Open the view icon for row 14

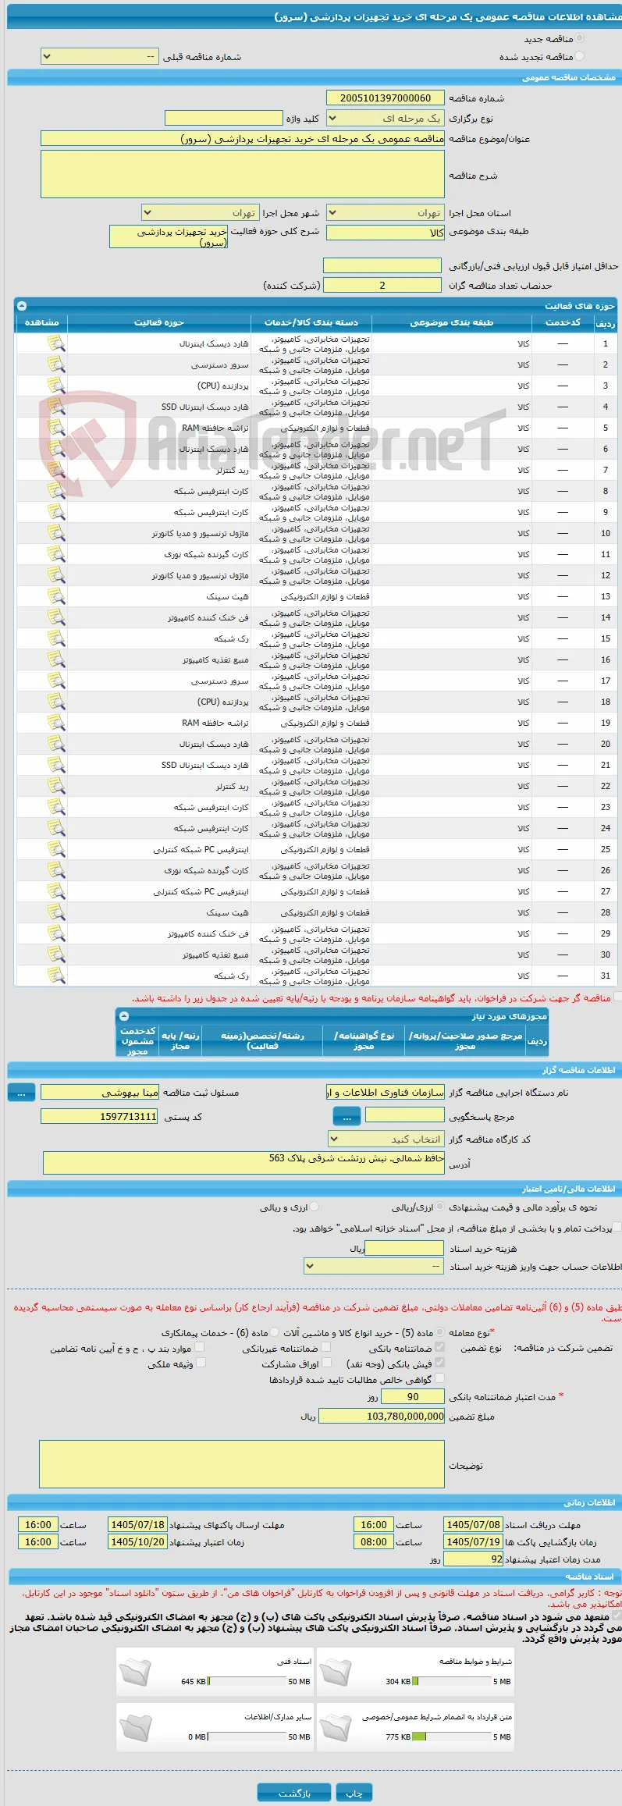tap(55, 617)
